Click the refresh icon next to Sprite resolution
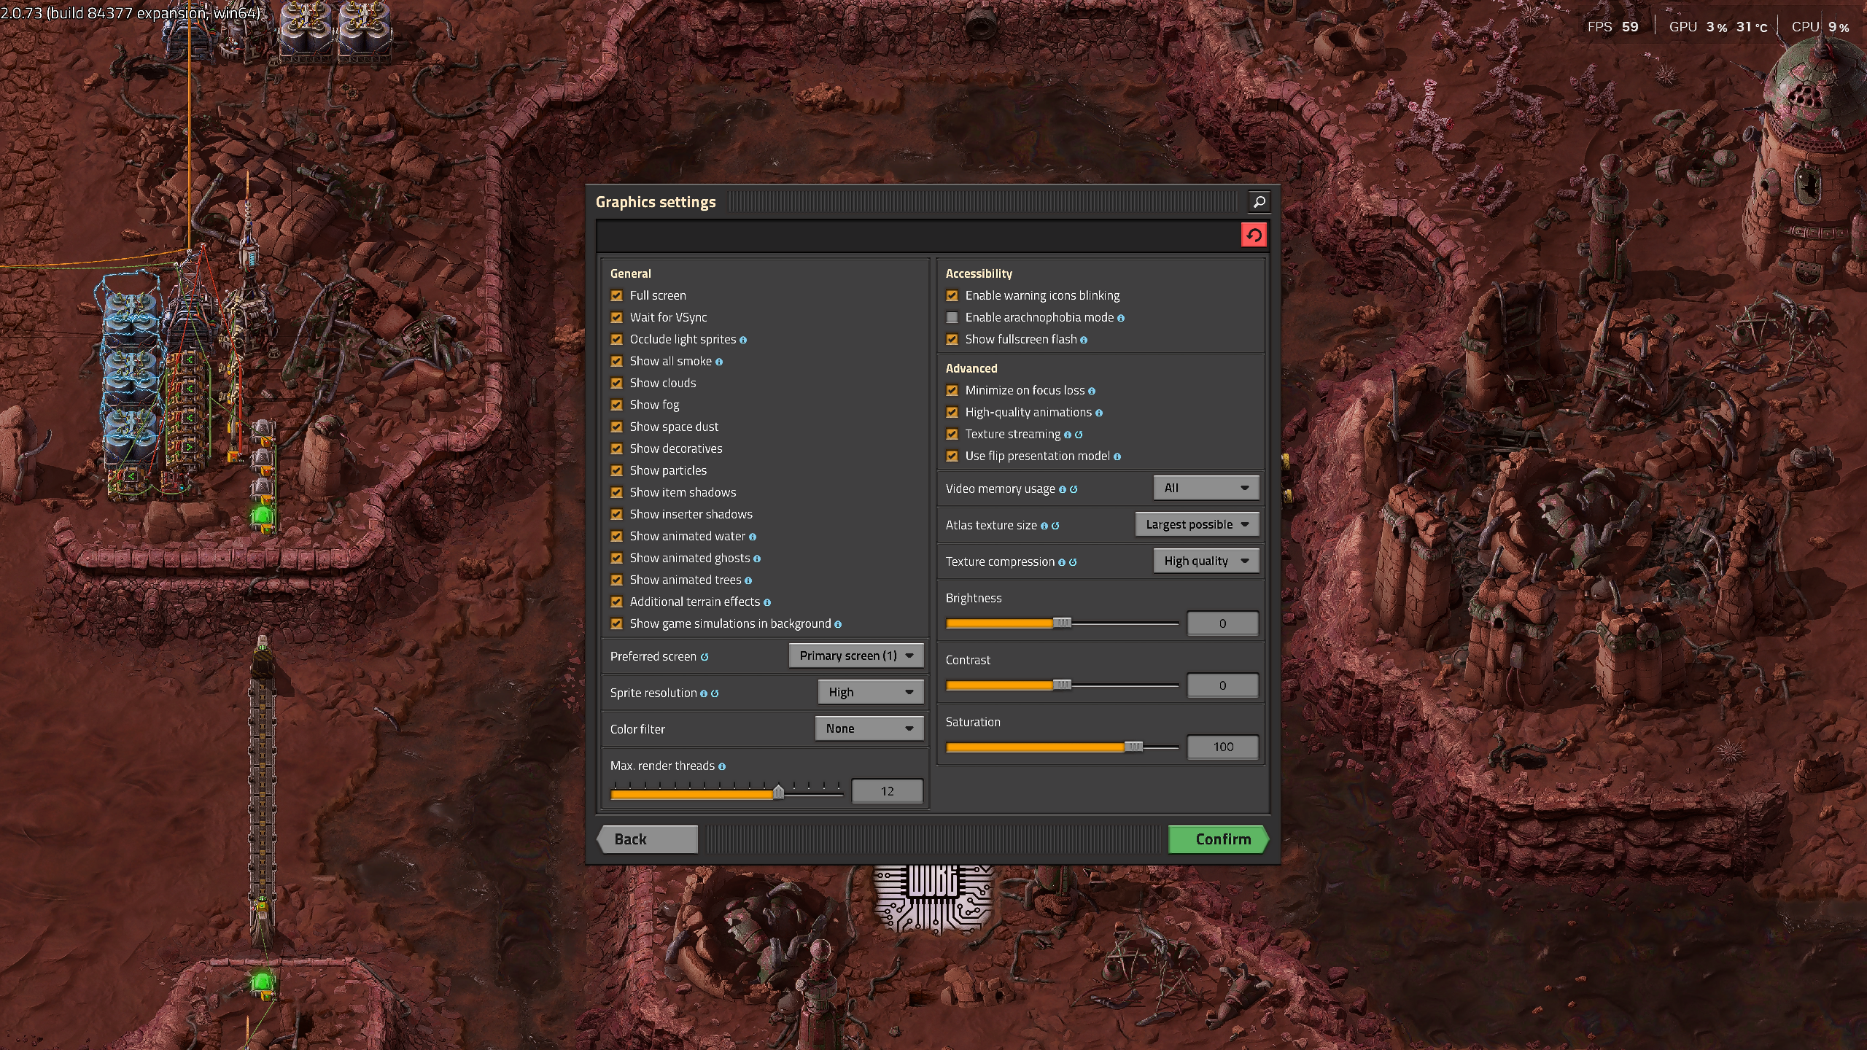 coord(715,693)
